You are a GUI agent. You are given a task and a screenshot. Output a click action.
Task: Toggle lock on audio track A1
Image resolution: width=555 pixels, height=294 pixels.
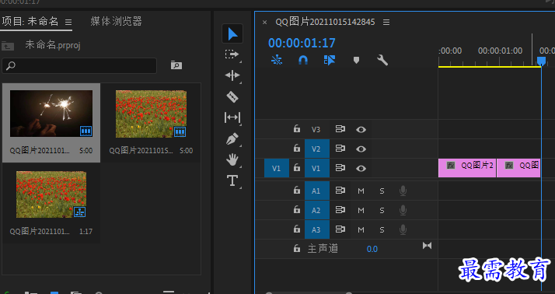pos(297,191)
